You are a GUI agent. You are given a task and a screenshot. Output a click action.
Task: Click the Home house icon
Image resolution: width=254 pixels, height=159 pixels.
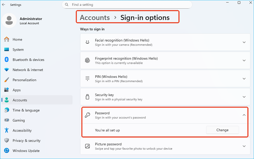click(7, 39)
